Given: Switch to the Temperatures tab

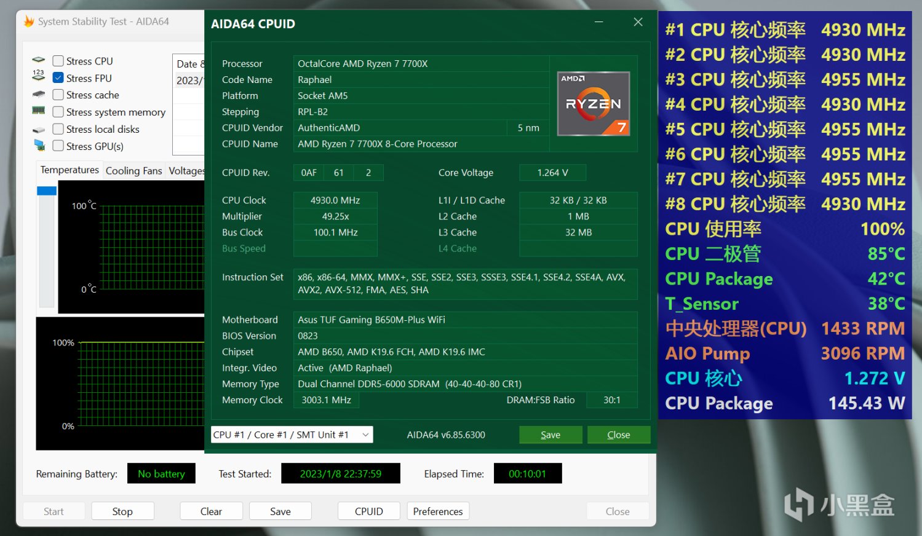Looking at the screenshot, I should point(70,170).
